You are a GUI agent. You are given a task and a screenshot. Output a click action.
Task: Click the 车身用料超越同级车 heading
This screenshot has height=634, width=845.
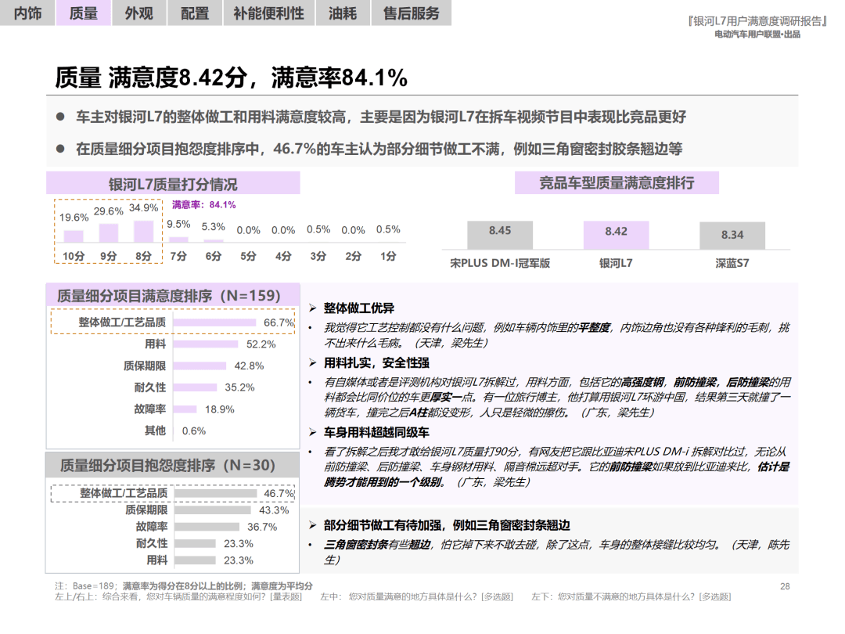tap(376, 432)
